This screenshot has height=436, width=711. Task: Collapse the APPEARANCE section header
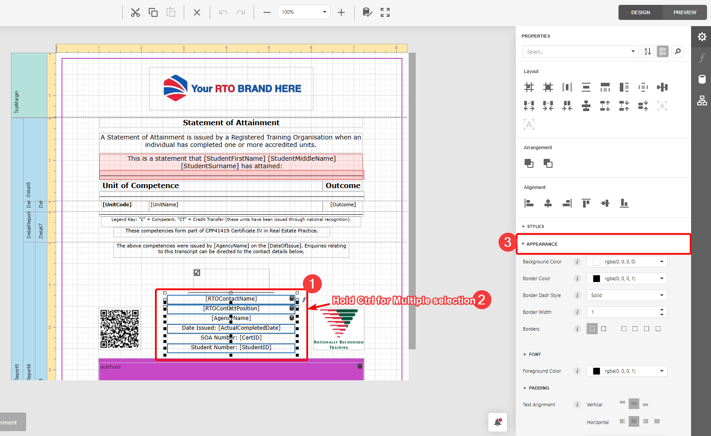coord(542,244)
